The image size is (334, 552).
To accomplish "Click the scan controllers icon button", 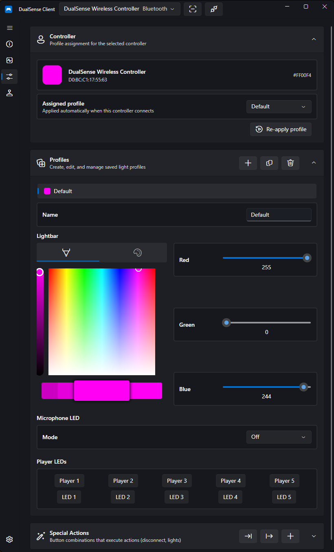I will coord(193,9).
